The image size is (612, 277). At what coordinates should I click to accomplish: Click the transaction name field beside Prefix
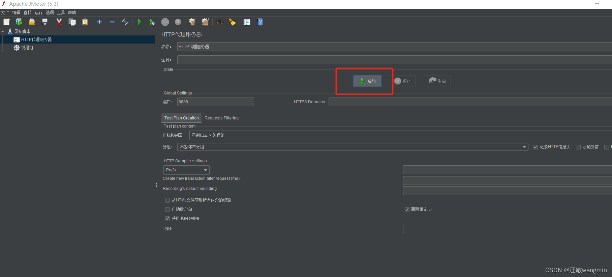tap(508, 170)
